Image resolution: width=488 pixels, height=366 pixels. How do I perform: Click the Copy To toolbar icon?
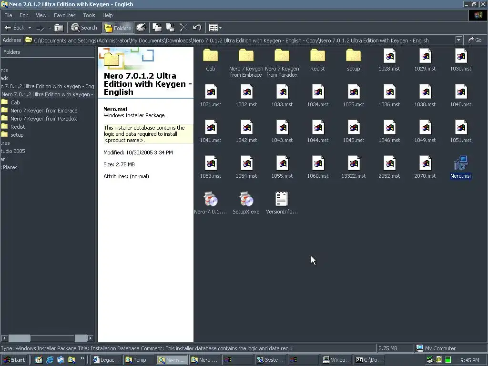[x=170, y=28]
